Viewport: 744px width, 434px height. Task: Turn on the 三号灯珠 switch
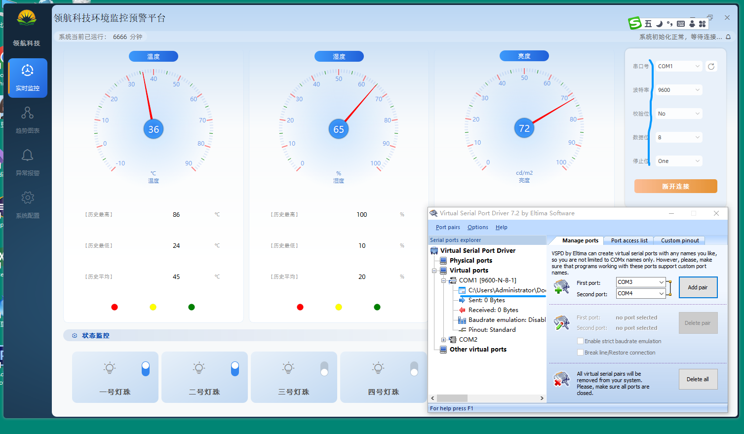pos(324,369)
